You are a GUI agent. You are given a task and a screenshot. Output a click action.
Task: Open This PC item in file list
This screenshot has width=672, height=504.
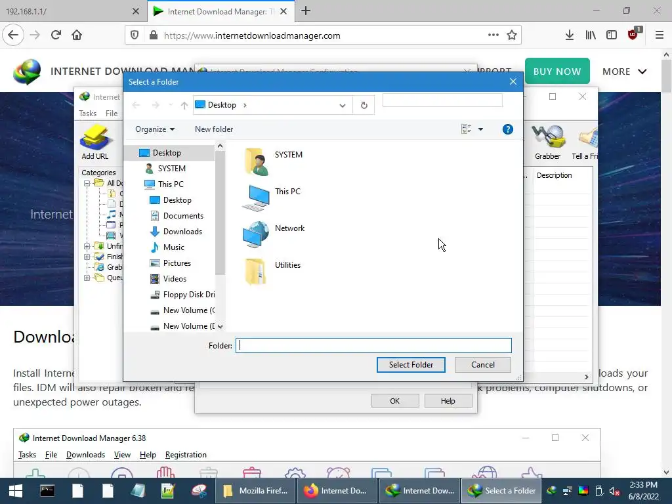tap(272, 198)
